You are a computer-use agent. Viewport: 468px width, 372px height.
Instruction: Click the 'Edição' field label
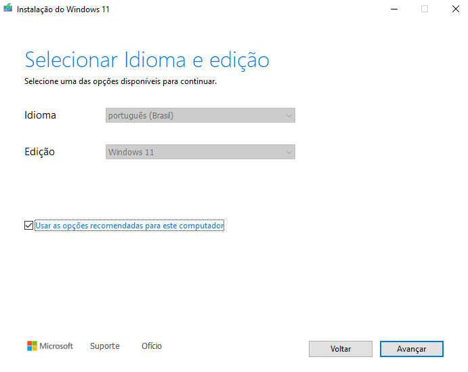click(39, 152)
